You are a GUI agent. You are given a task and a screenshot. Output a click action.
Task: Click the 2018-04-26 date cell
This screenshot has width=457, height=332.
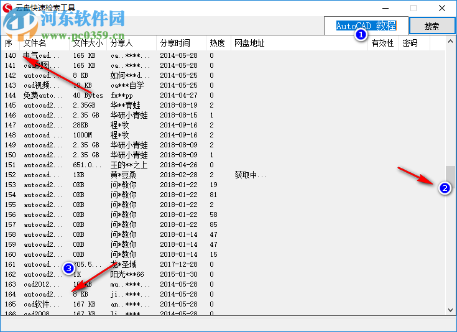click(x=178, y=165)
